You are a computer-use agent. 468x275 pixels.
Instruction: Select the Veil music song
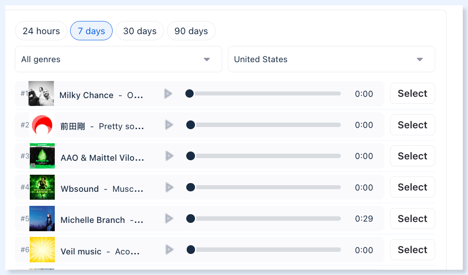click(x=412, y=250)
